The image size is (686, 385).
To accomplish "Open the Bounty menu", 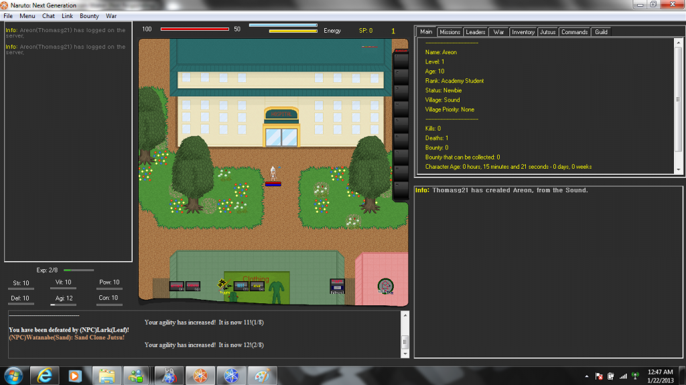I will (x=89, y=16).
